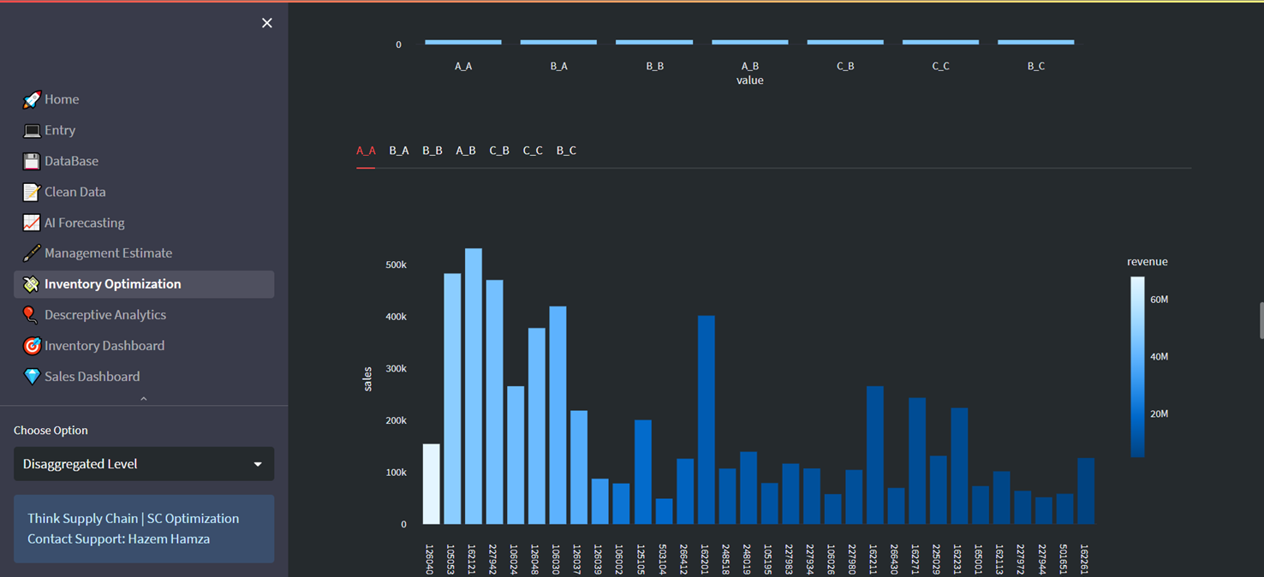Click the gem icon for Sales Dashboard
This screenshot has height=577, width=1264.
pos(32,377)
